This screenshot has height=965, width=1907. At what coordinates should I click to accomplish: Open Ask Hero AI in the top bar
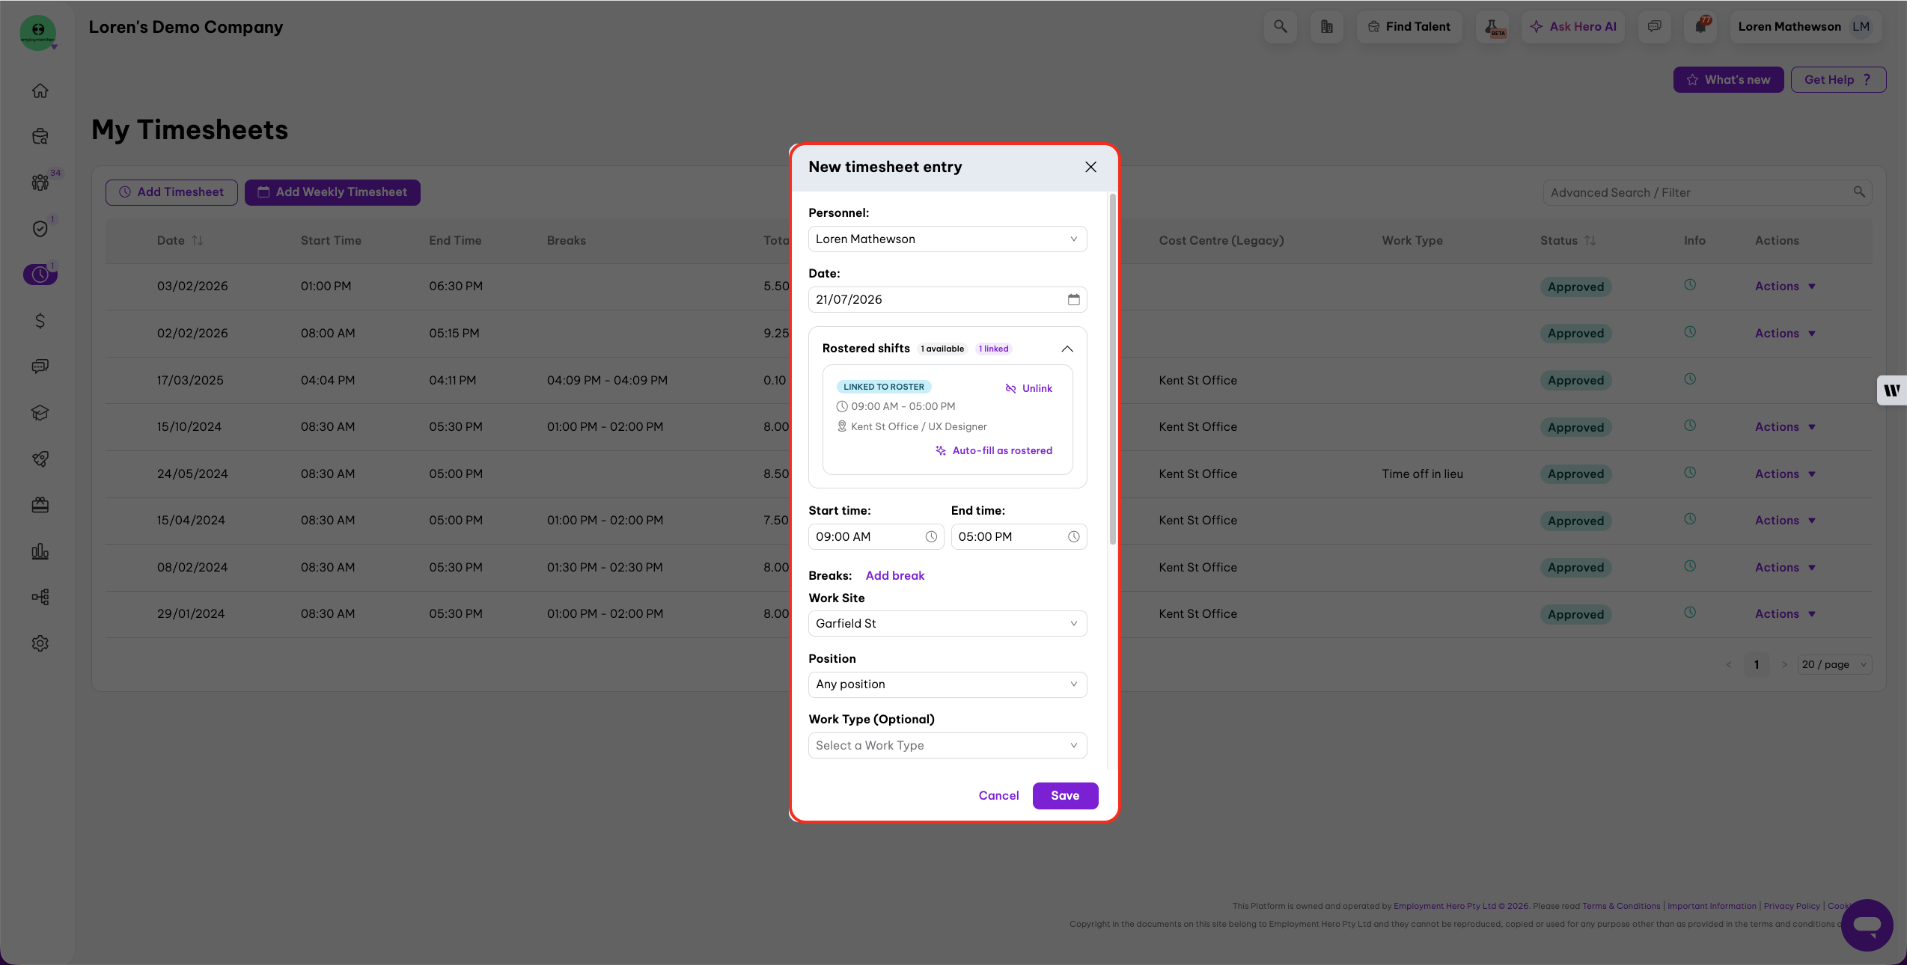point(1573,27)
